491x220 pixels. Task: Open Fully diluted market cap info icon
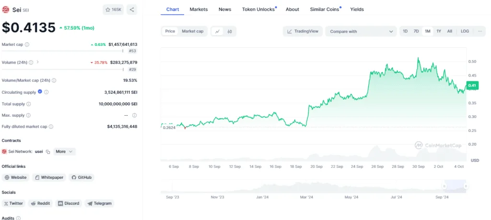(51, 127)
